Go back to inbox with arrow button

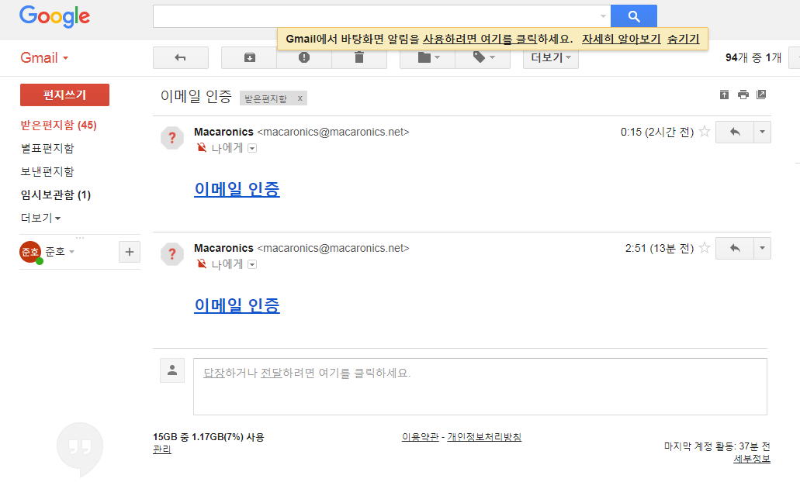181,57
